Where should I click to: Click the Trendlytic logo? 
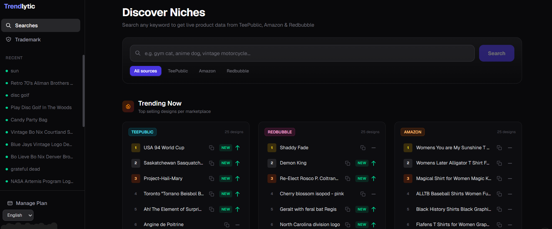tap(19, 6)
